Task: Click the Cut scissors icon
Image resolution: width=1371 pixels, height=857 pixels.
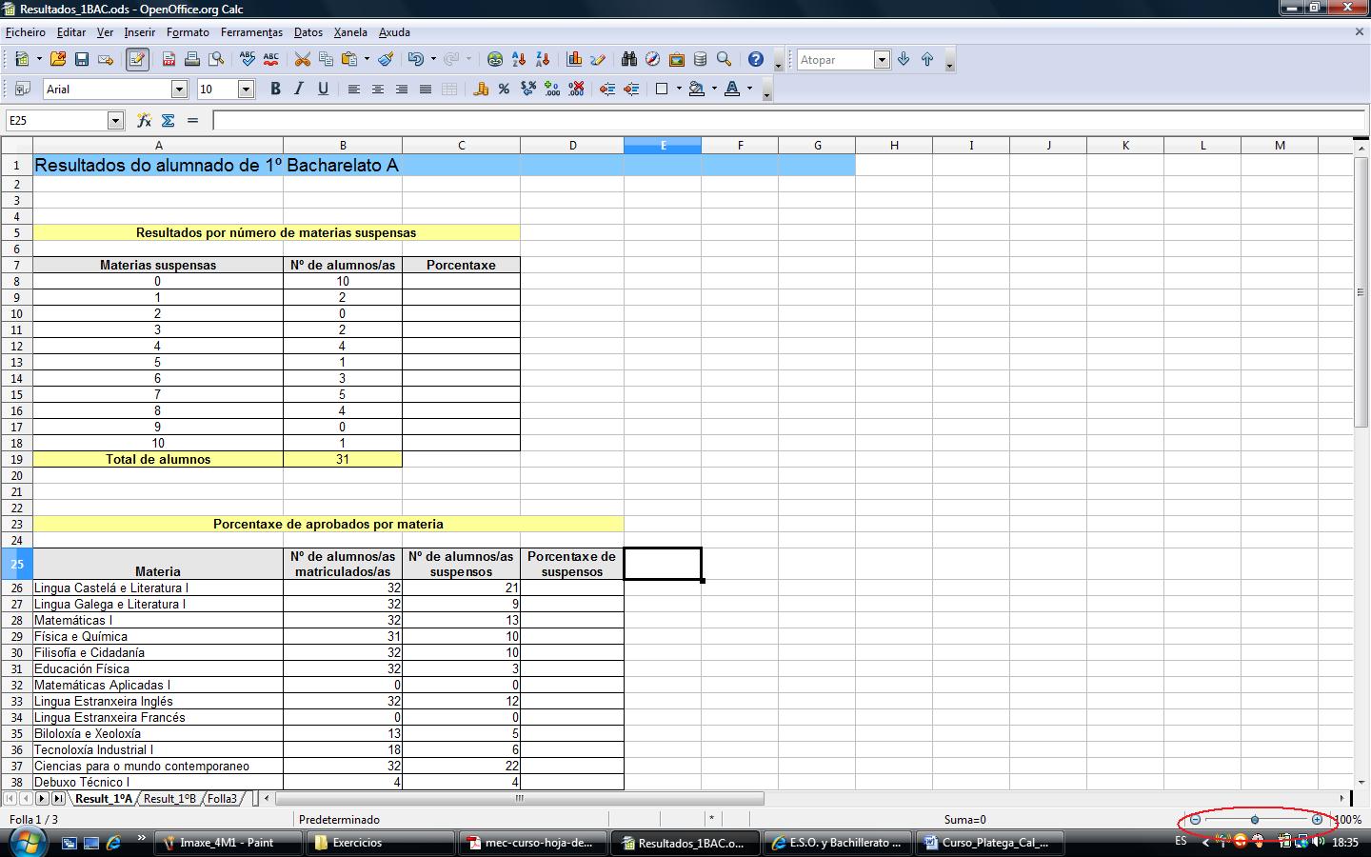Action: click(302, 59)
